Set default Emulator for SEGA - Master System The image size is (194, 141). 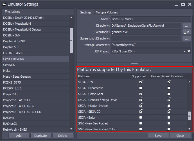click(169, 106)
